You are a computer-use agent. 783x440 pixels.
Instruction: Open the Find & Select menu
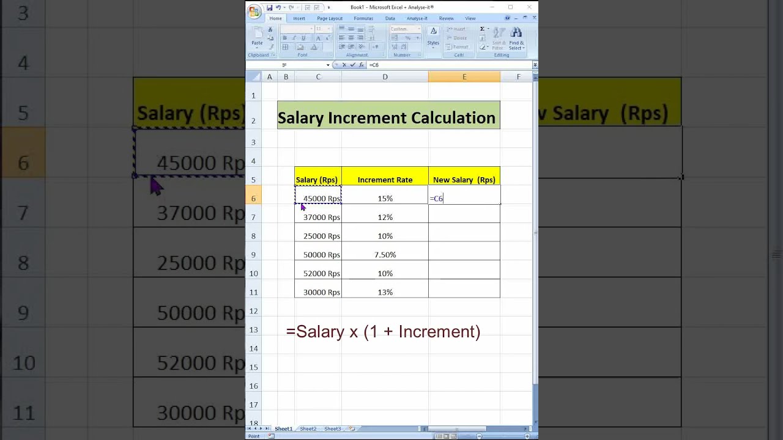[516, 38]
